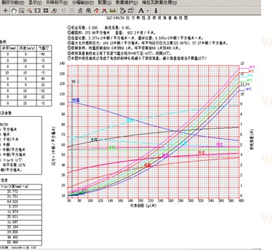Open the leftmost, cut-off 功能(M) menu

(x=13, y=3)
